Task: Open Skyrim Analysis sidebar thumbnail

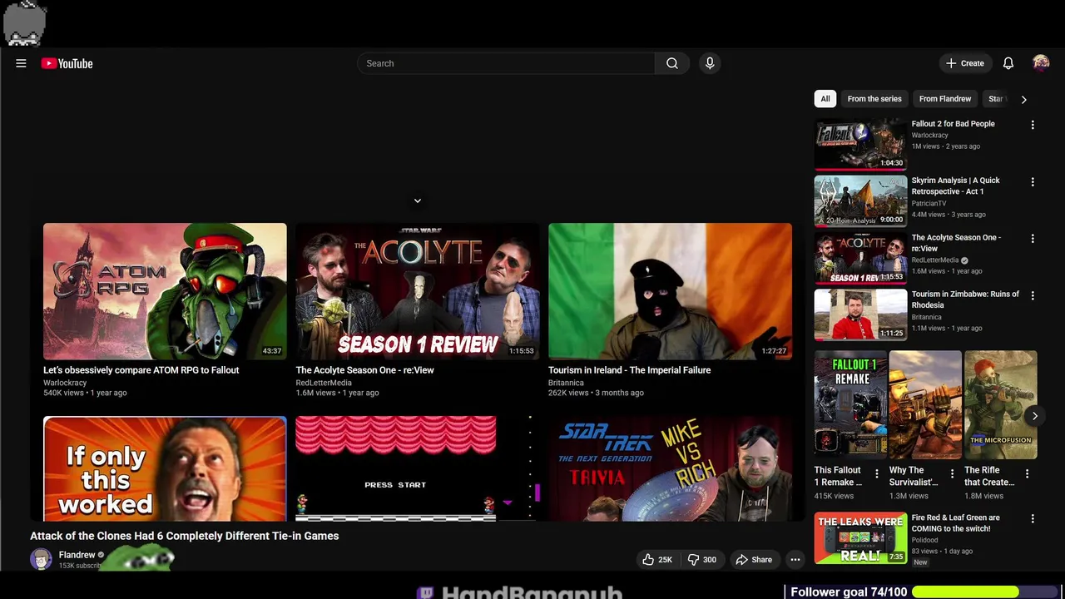Action: tap(860, 200)
